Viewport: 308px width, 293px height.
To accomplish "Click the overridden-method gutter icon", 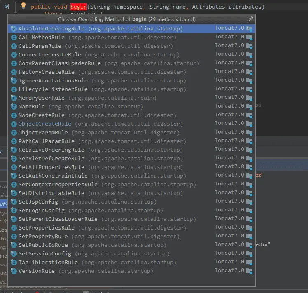I will (x=7, y=7).
